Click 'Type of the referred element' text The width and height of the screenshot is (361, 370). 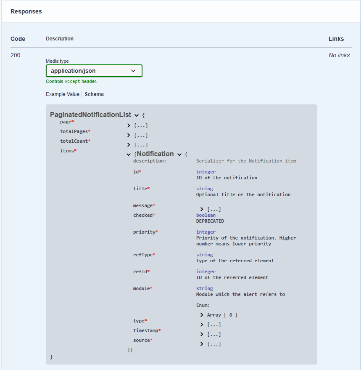pos(235,261)
